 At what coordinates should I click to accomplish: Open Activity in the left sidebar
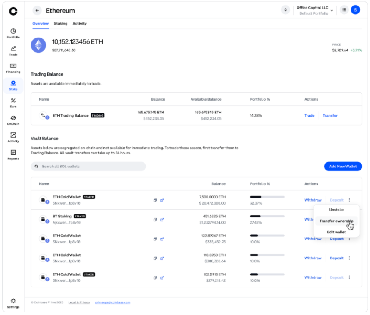[13, 137]
